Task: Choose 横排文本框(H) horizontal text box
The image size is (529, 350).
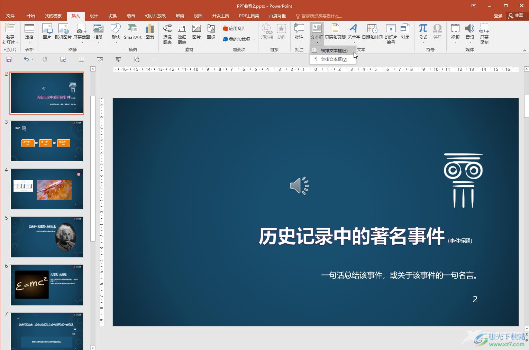Action: [x=333, y=51]
